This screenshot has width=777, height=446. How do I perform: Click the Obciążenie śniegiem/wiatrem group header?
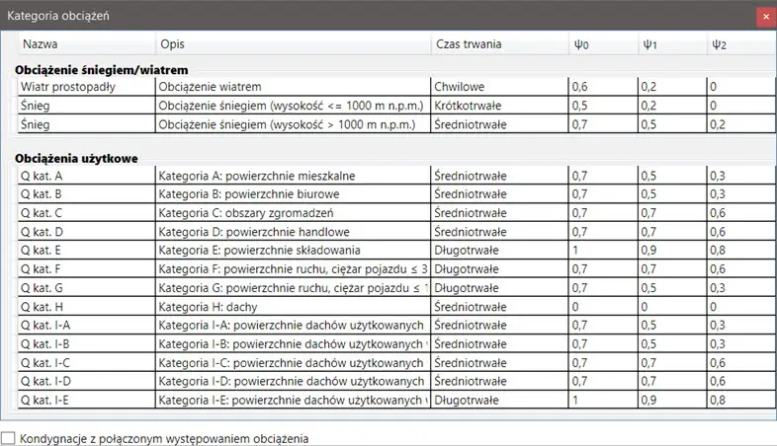point(102,69)
